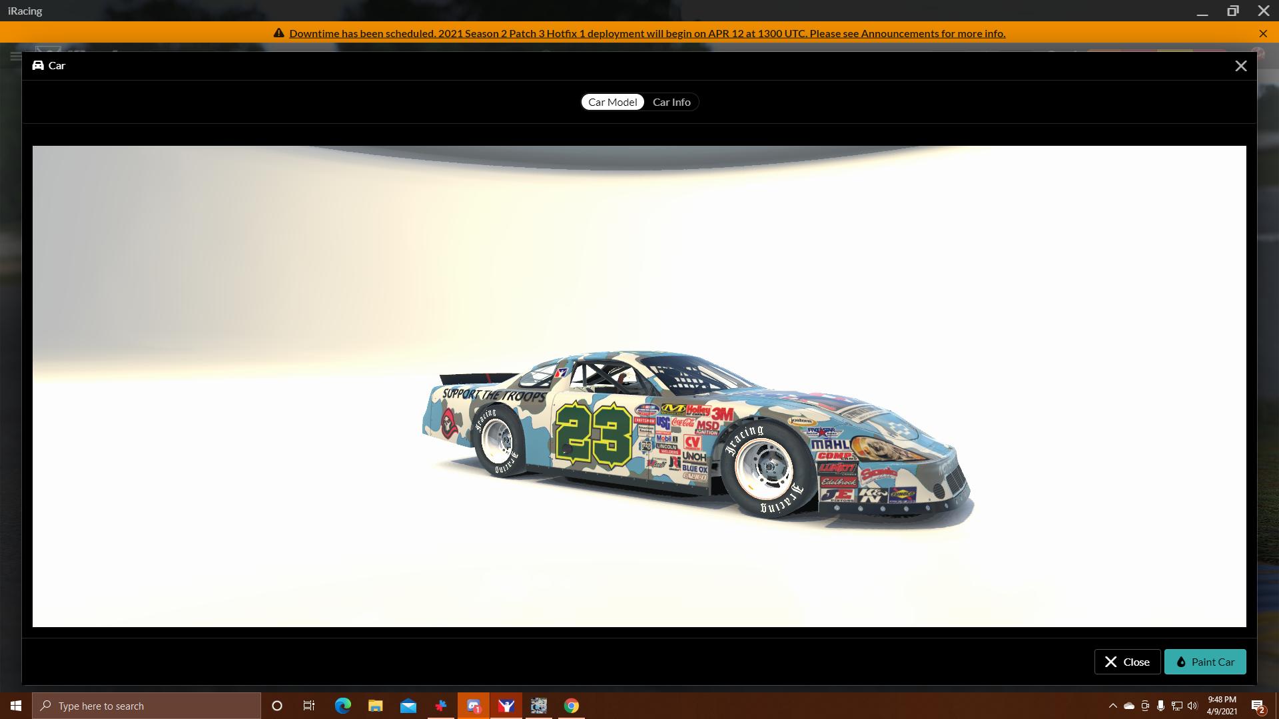Dismiss the orange downtime notification banner
The height and width of the screenshot is (719, 1279).
tap(1263, 33)
